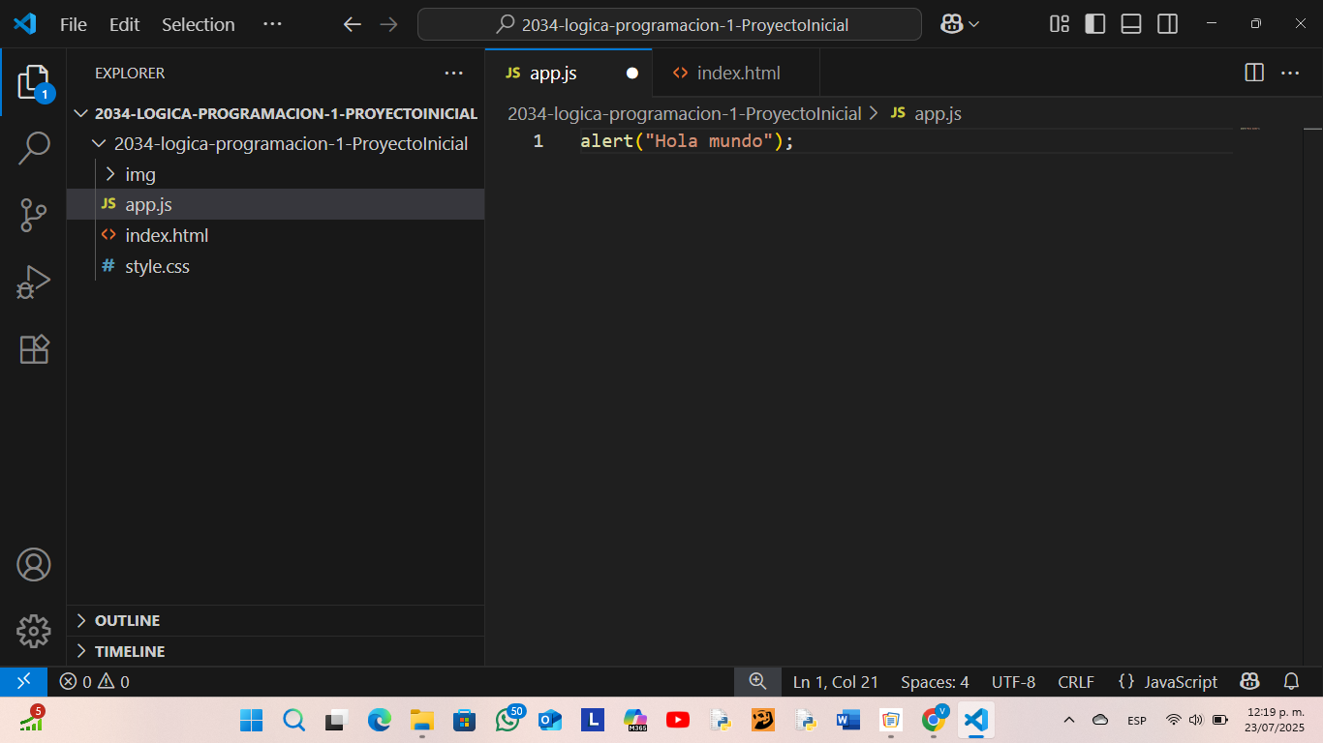This screenshot has height=743, width=1323.
Task: Click the EXPLORER panel title
Action: point(130,73)
